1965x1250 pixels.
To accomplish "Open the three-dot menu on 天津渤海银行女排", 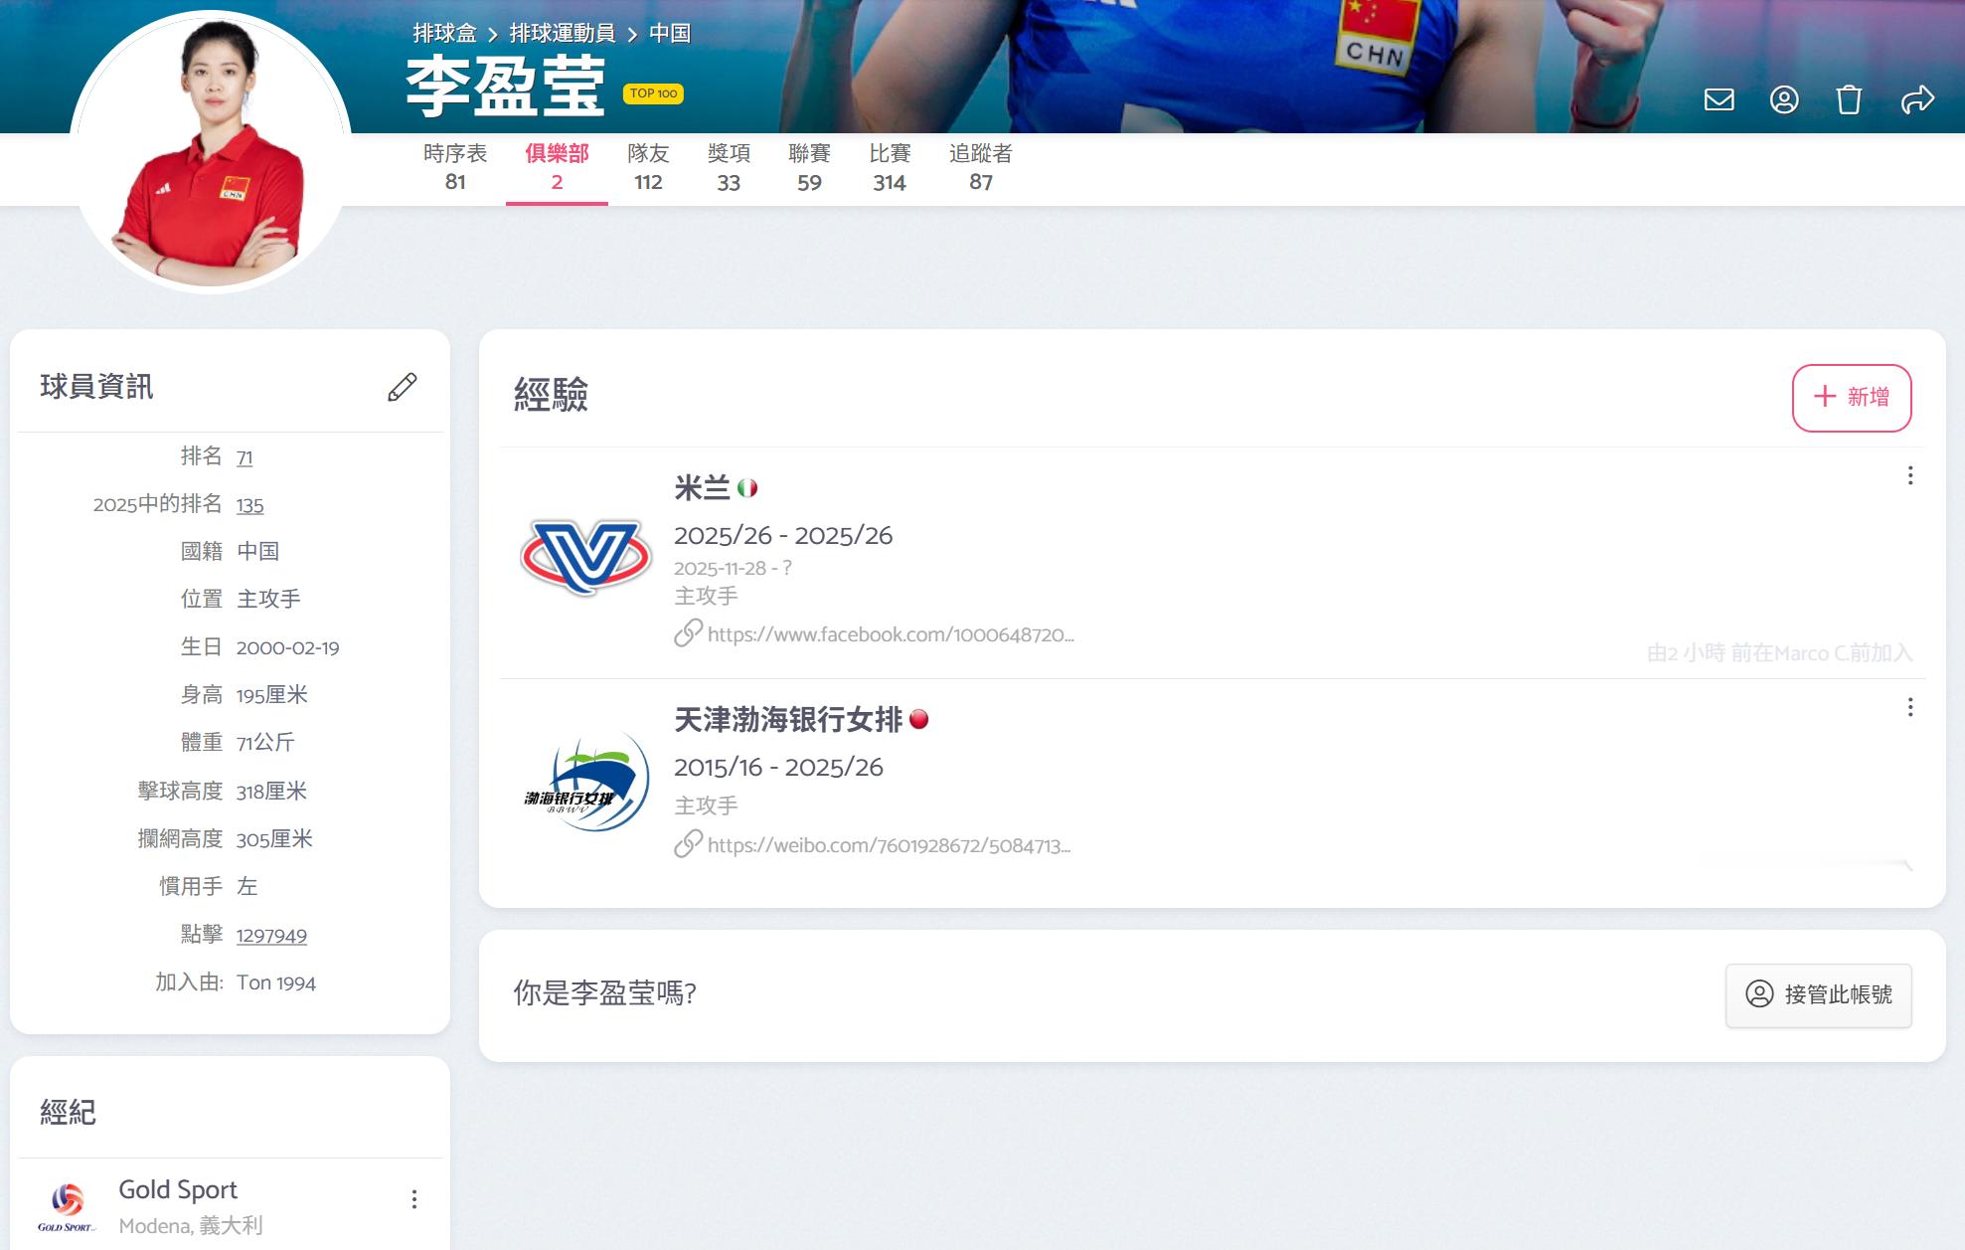I will click(1909, 707).
